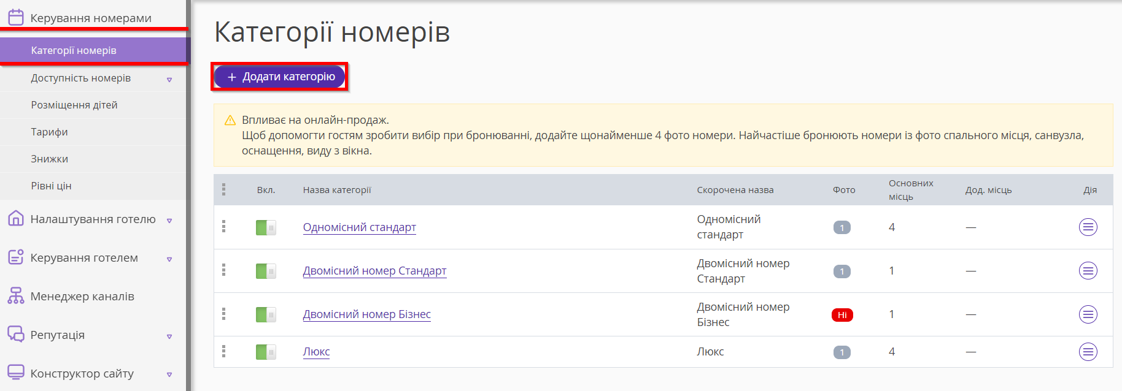Click the Конструктор сайту monitor icon

(x=16, y=373)
